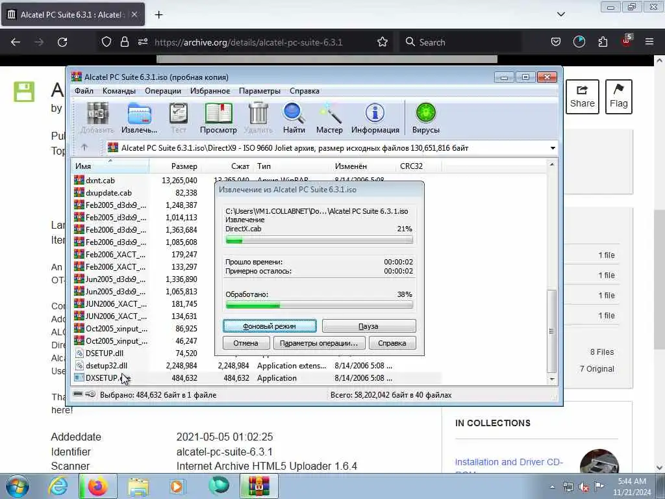Cancel extraction with the Отмена button
Viewport: 665px width, 499px height.
click(x=246, y=343)
